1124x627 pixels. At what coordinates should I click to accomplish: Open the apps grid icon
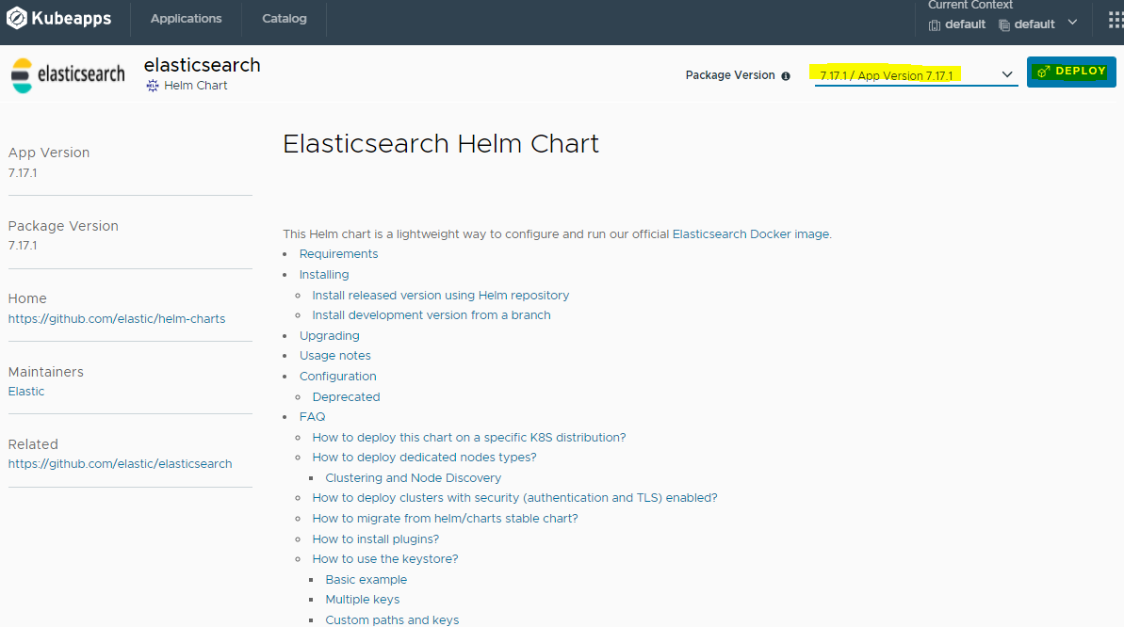click(x=1116, y=20)
